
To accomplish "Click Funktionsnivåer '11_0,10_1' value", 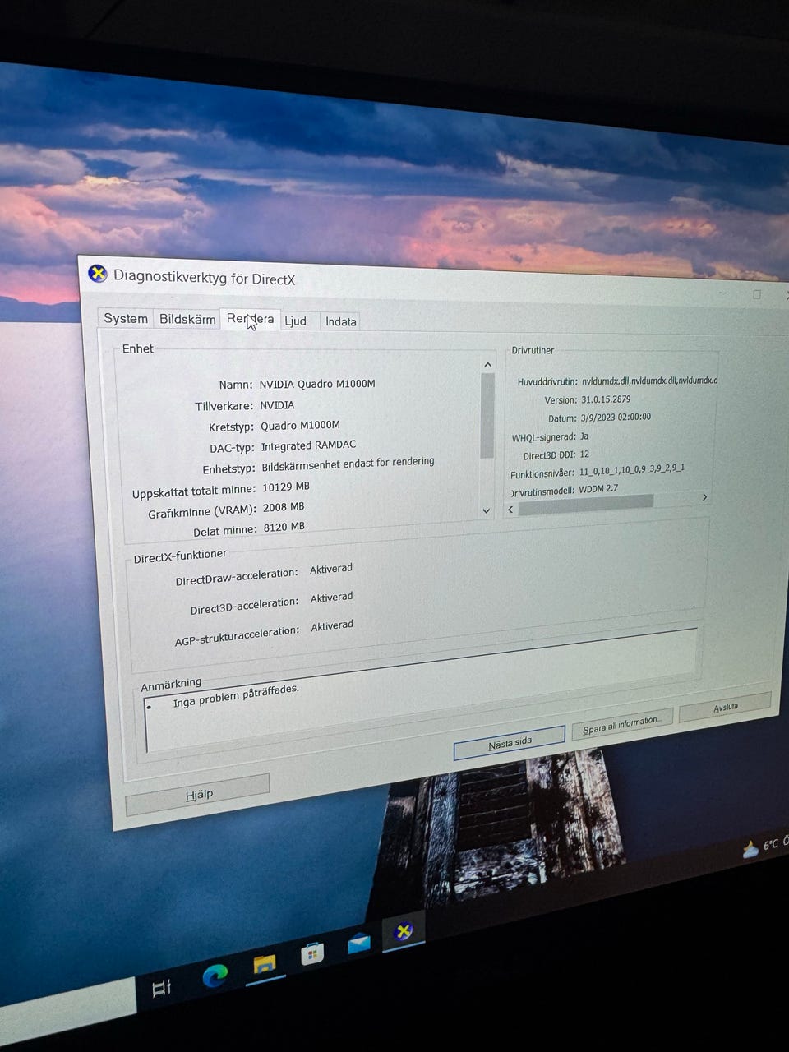I will coord(631,470).
